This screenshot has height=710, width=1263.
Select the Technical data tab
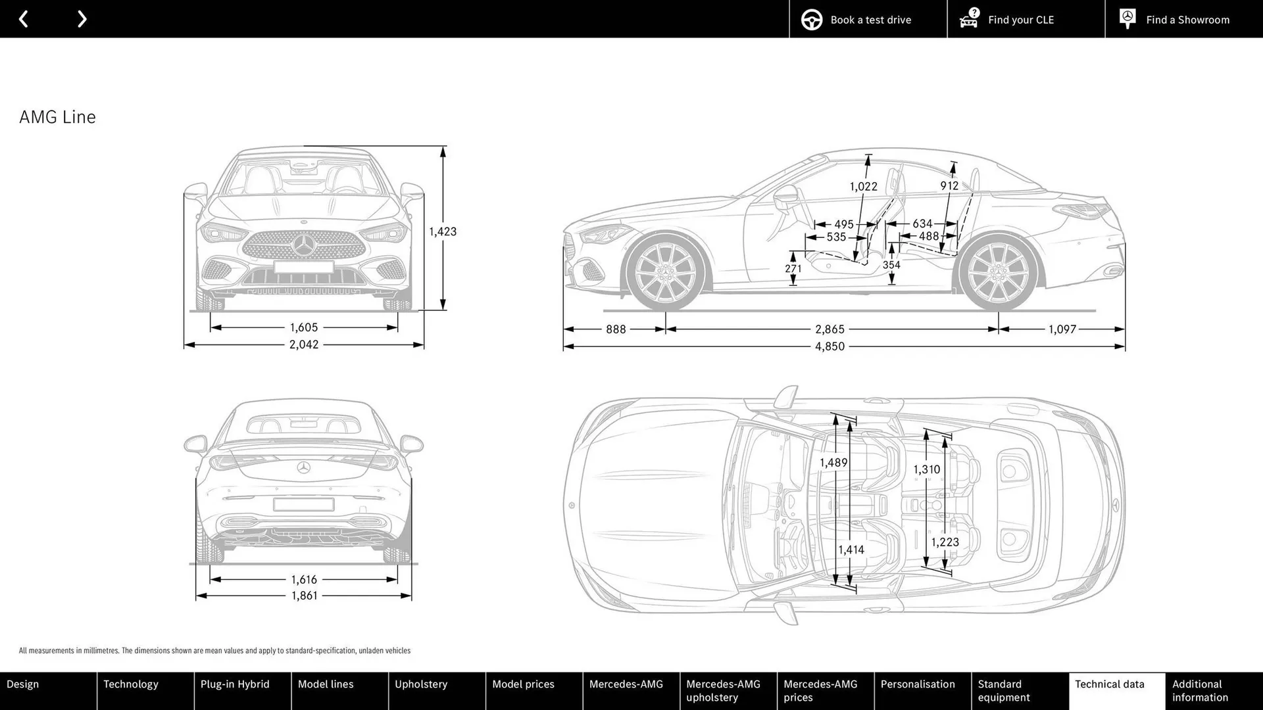pos(1110,684)
